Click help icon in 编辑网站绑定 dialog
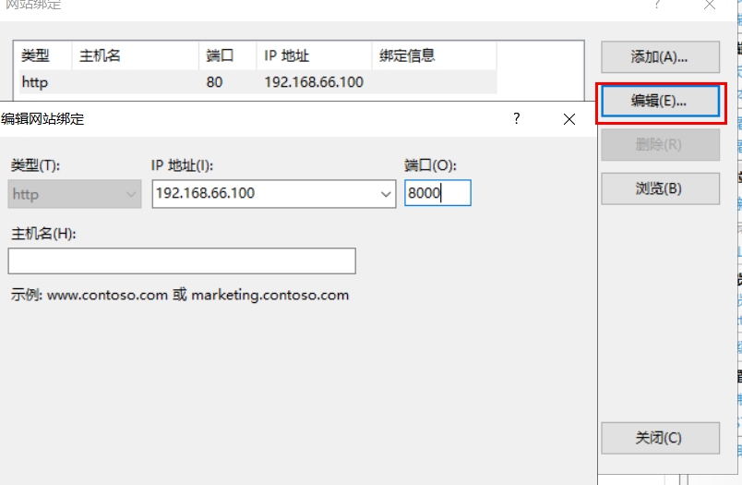Image resolution: width=742 pixels, height=485 pixels. pos(516,118)
